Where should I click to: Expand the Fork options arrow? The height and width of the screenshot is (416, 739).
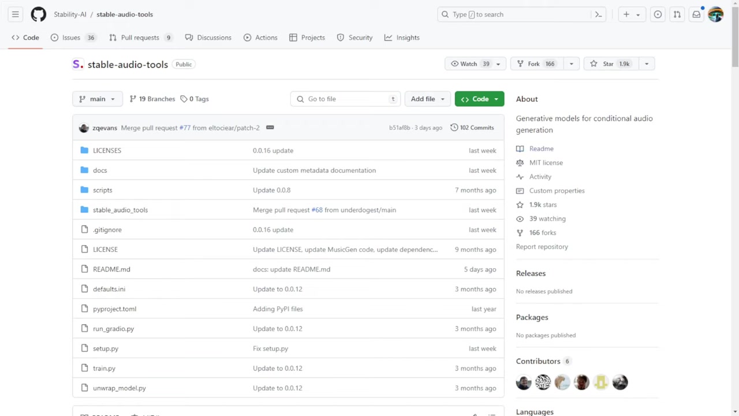(x=571, y=64)
